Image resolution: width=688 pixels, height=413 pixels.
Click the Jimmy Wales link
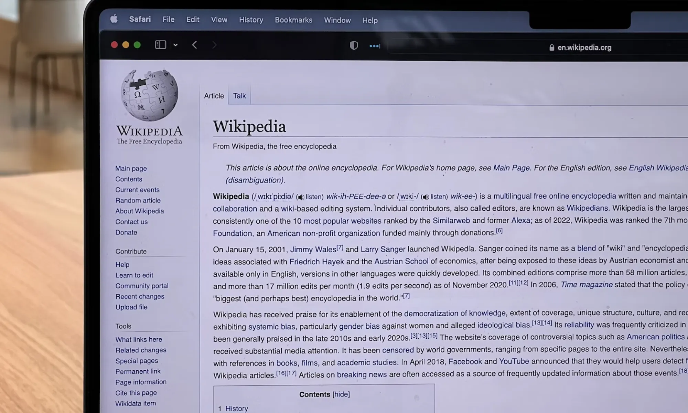[x=313, y=249]
